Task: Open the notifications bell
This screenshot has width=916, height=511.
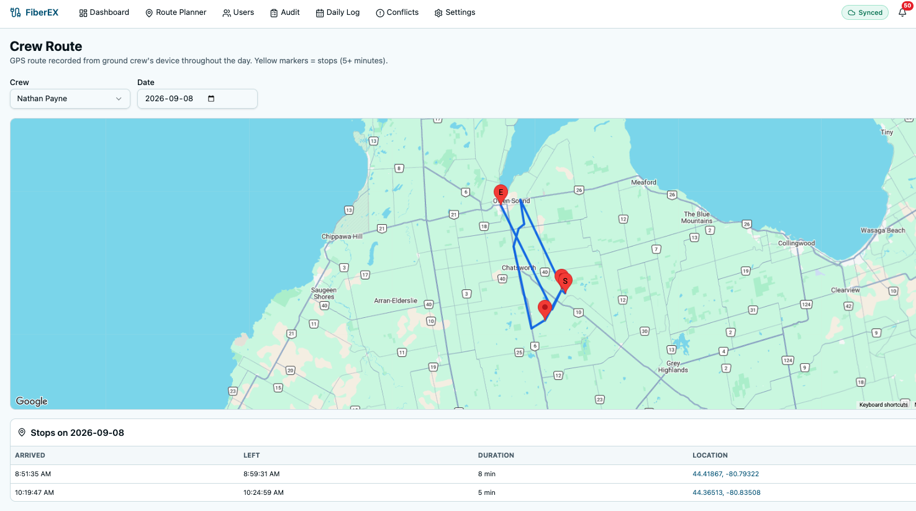Action: click(902, 12)
